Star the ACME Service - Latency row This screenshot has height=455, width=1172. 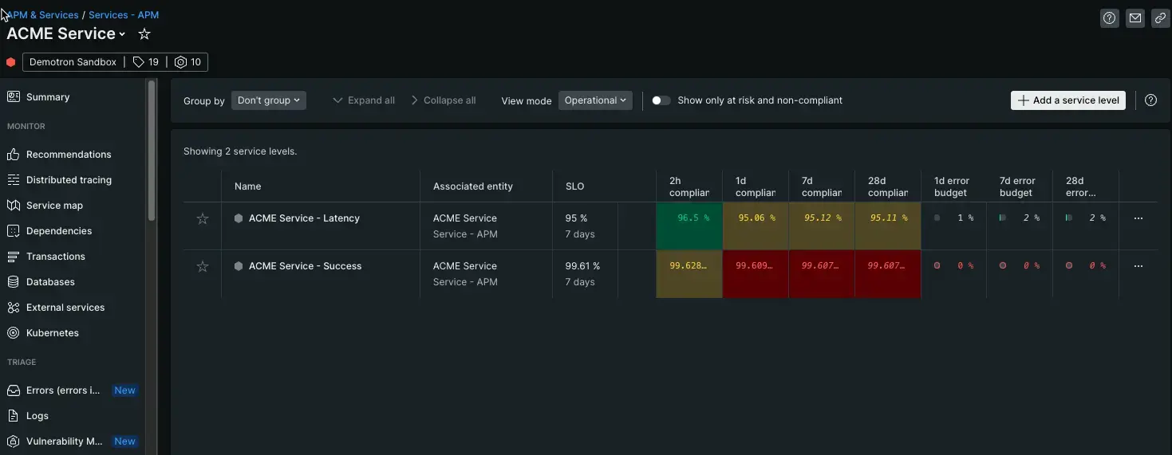click(203, 218)
